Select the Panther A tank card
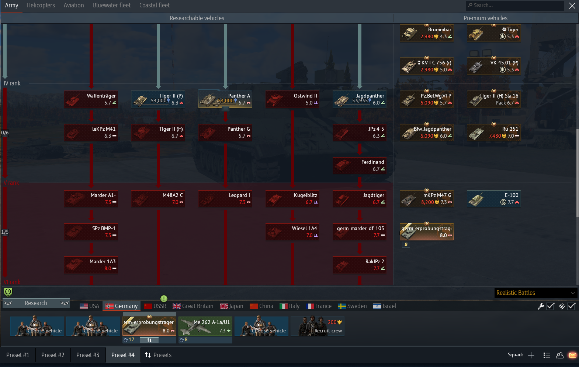The height and width of the screenshot is (367, 579). (x=225, y=99)
